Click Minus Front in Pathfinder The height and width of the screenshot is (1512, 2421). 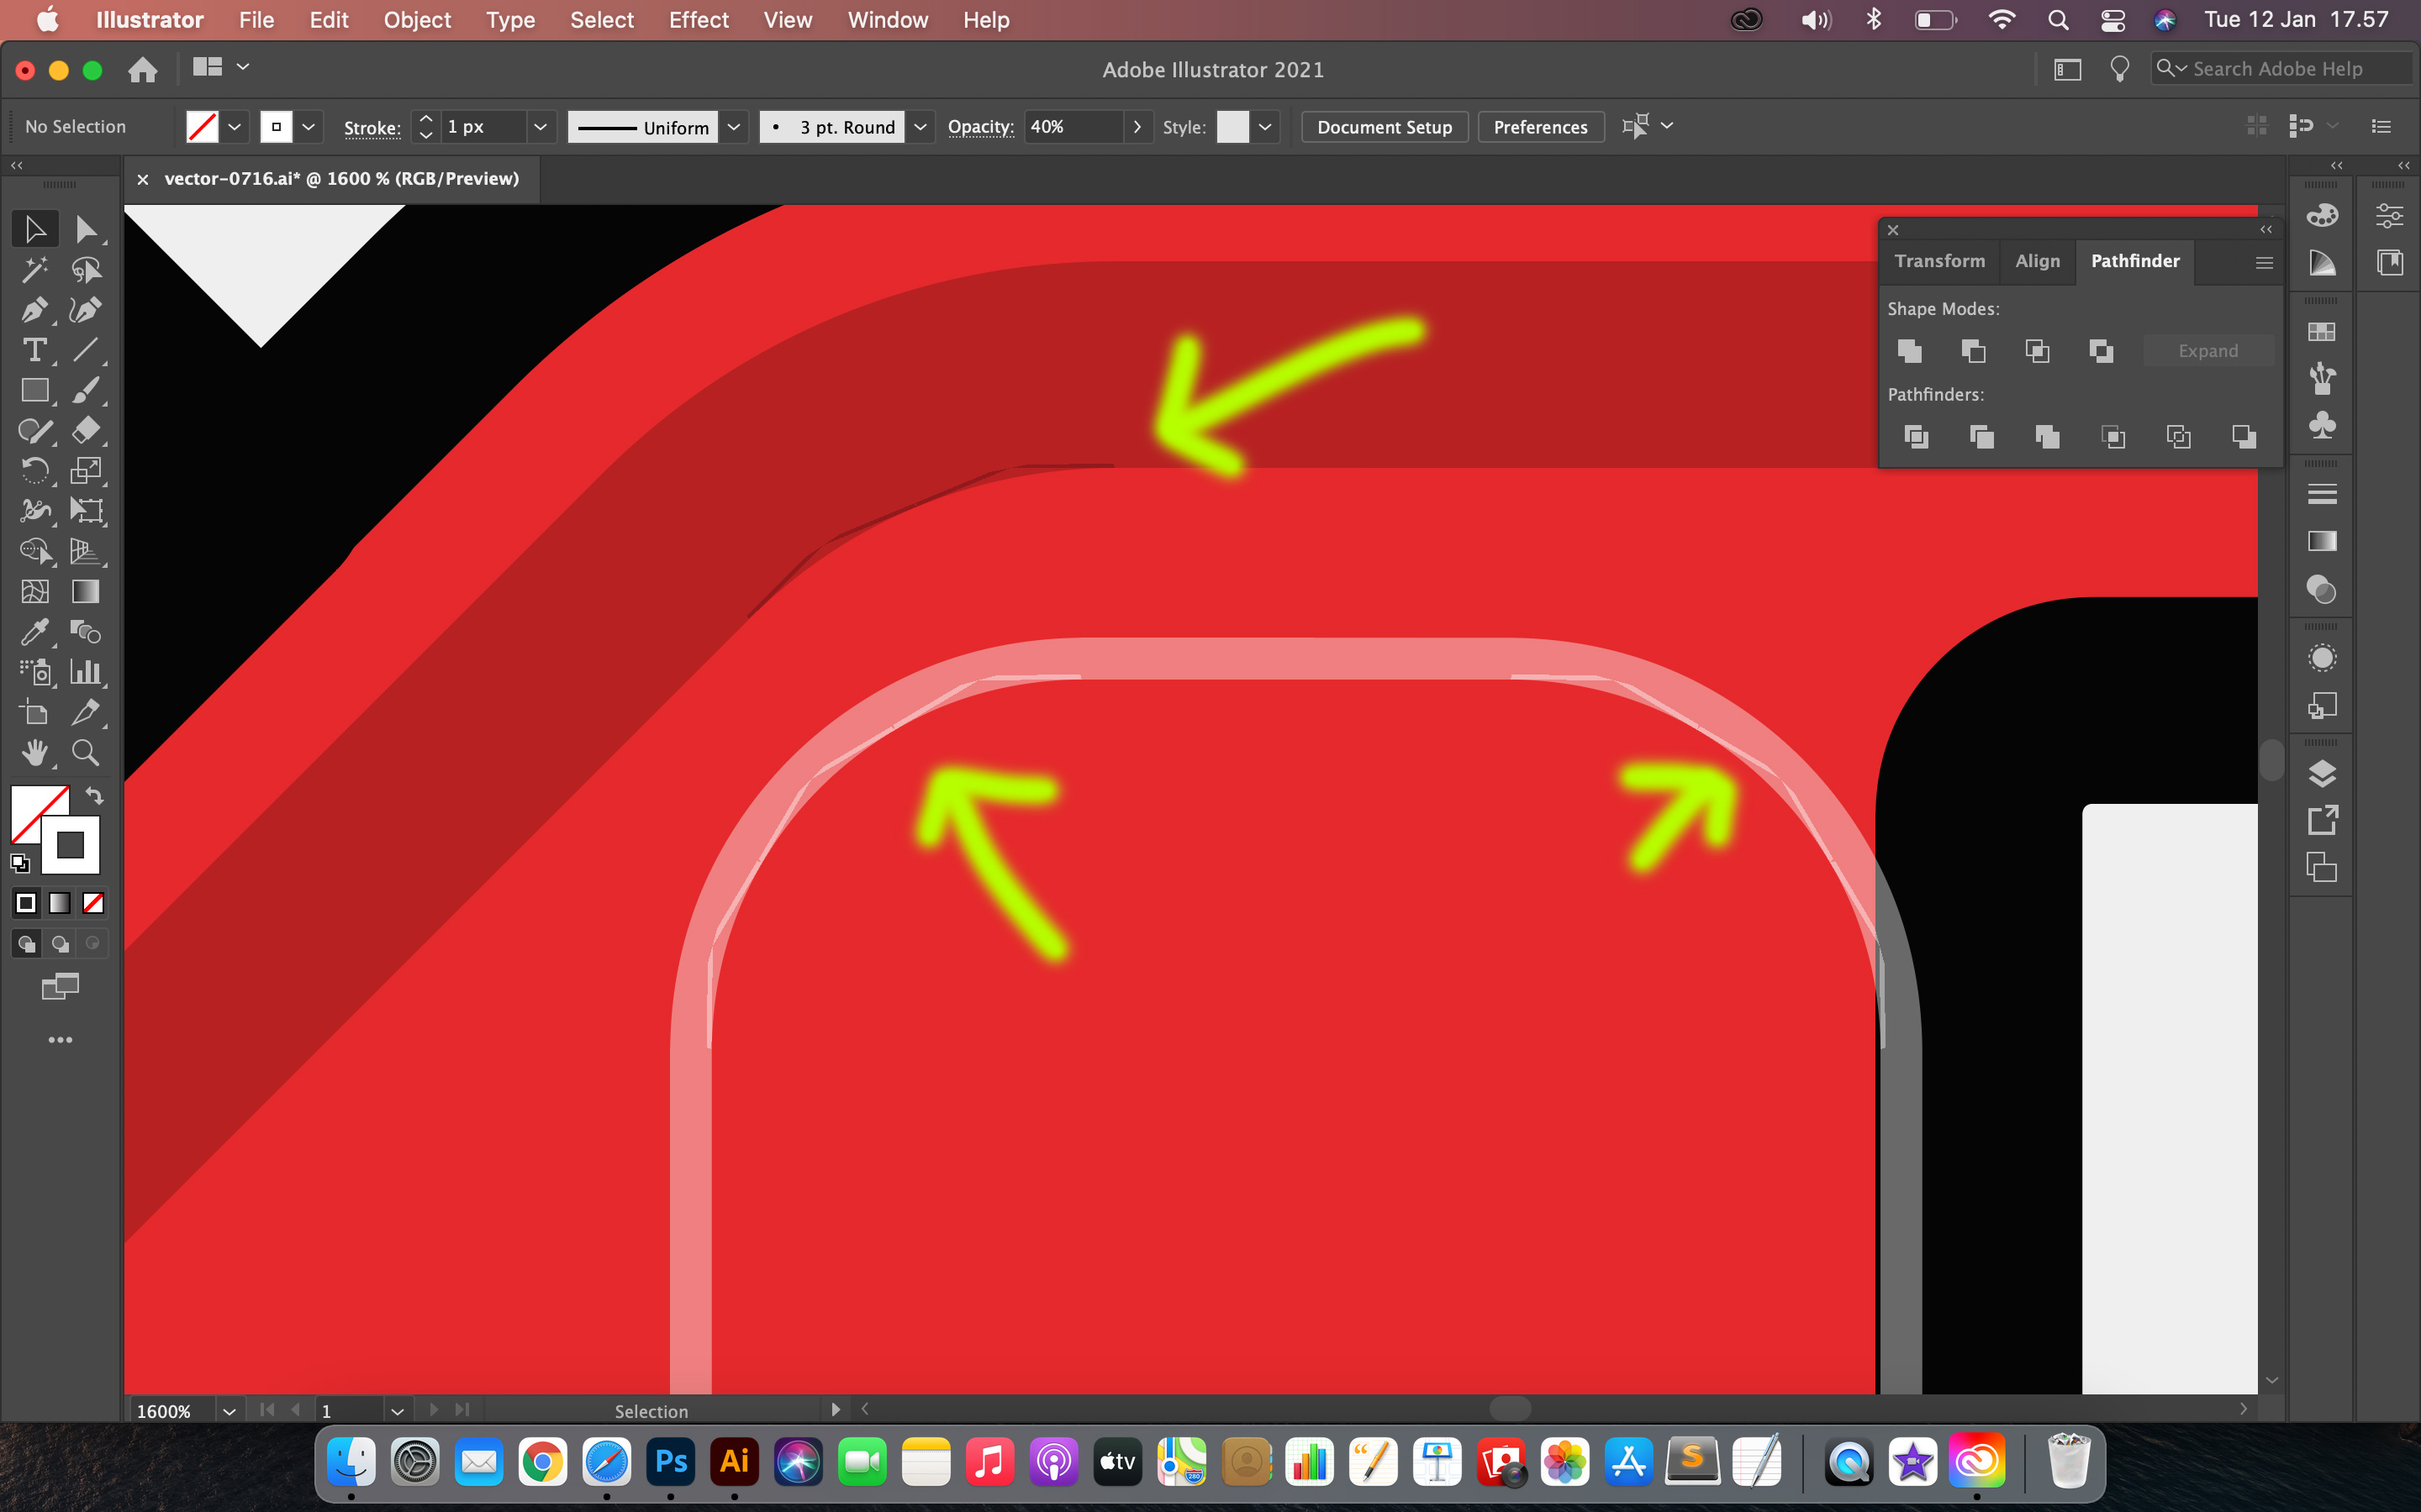pos(1973,350)
